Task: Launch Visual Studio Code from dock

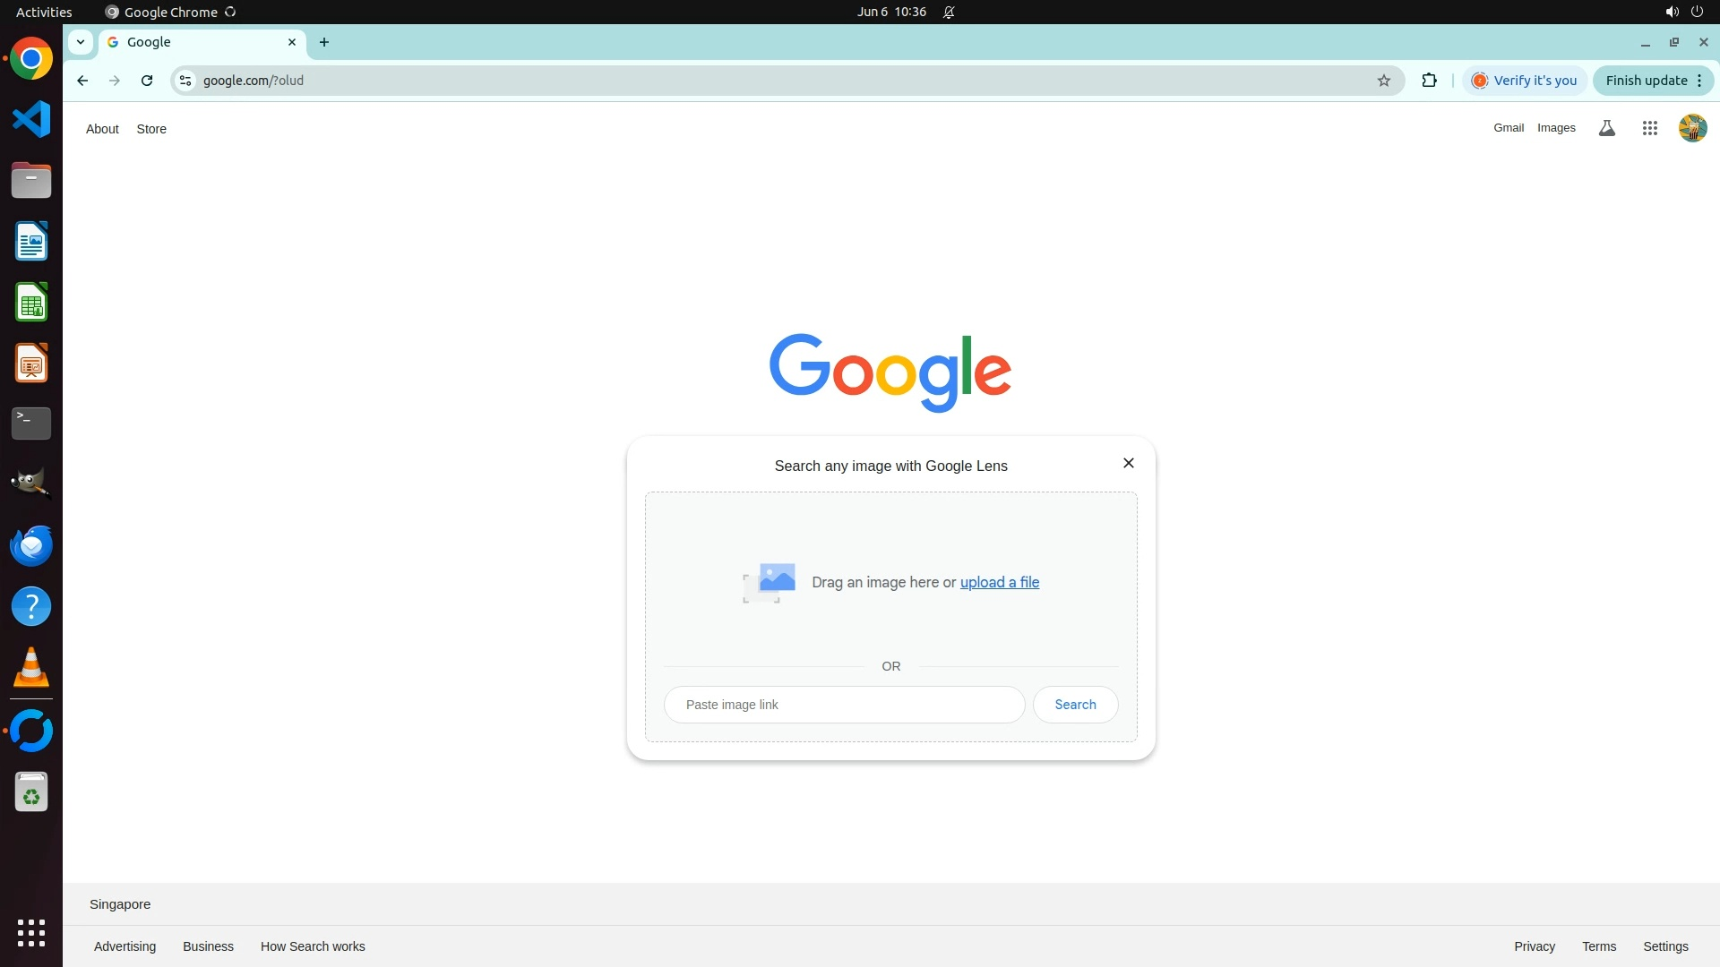Action: [x=31, y=119]
